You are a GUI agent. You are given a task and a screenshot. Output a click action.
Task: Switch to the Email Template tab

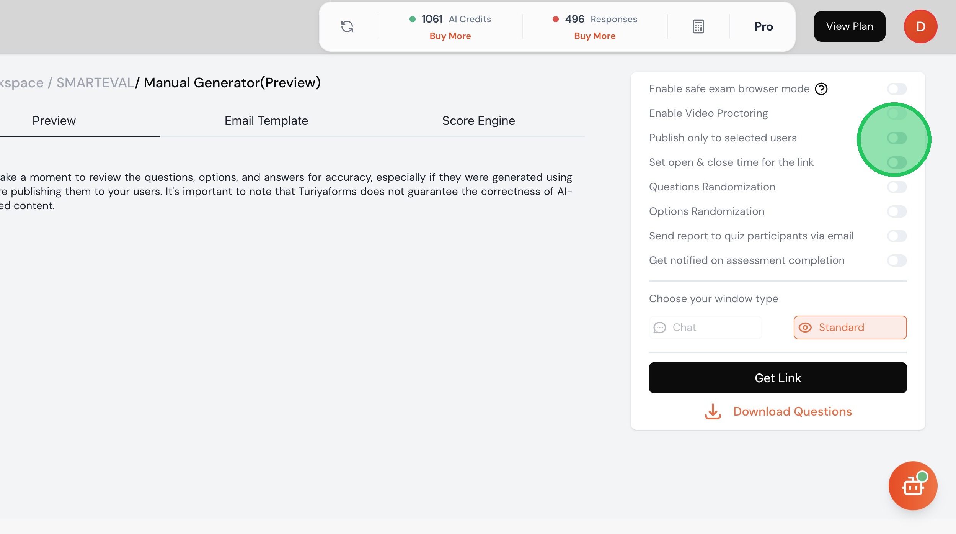266,121
